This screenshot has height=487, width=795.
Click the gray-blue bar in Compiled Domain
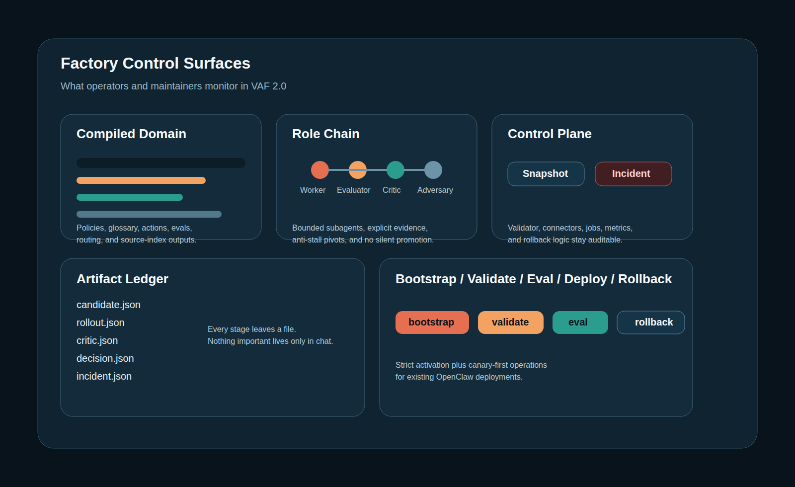click(149, 214)
